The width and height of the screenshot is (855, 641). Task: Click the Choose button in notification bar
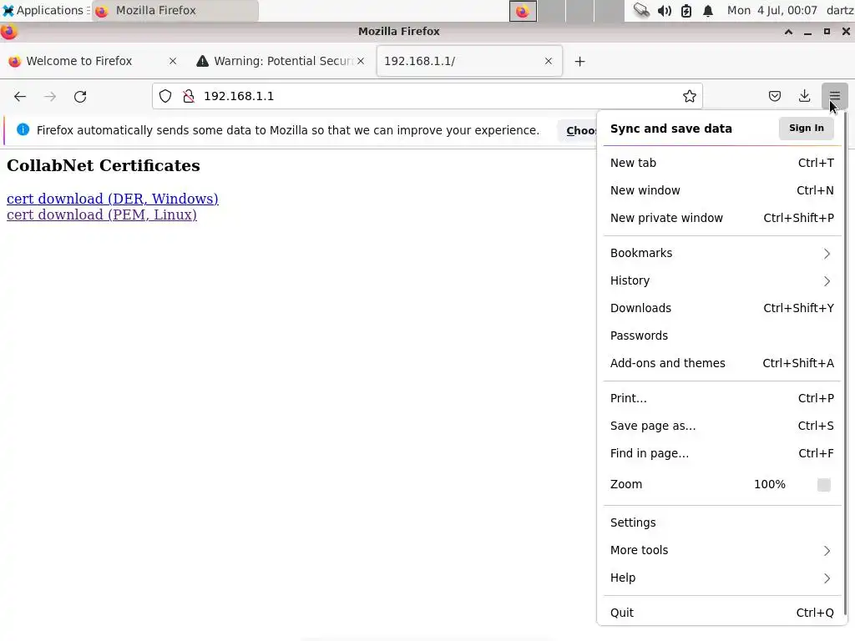578,131
